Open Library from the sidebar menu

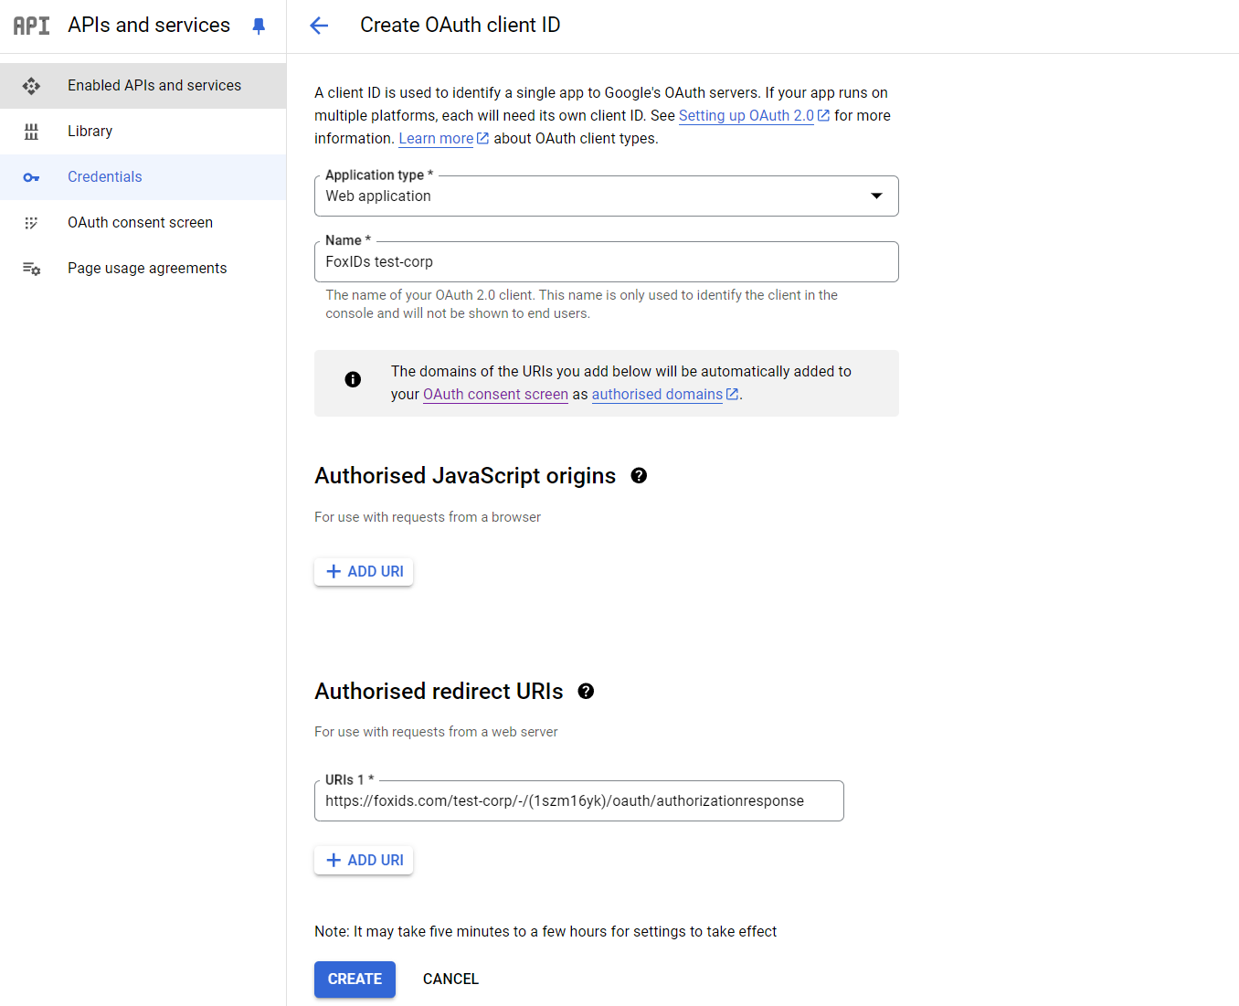(90, 131)
